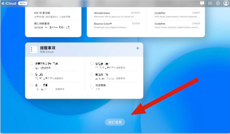Open the feedback speech bubble icon
This screenshot has width=230, height=134.
pyautogui.click(x=202, y=3)
